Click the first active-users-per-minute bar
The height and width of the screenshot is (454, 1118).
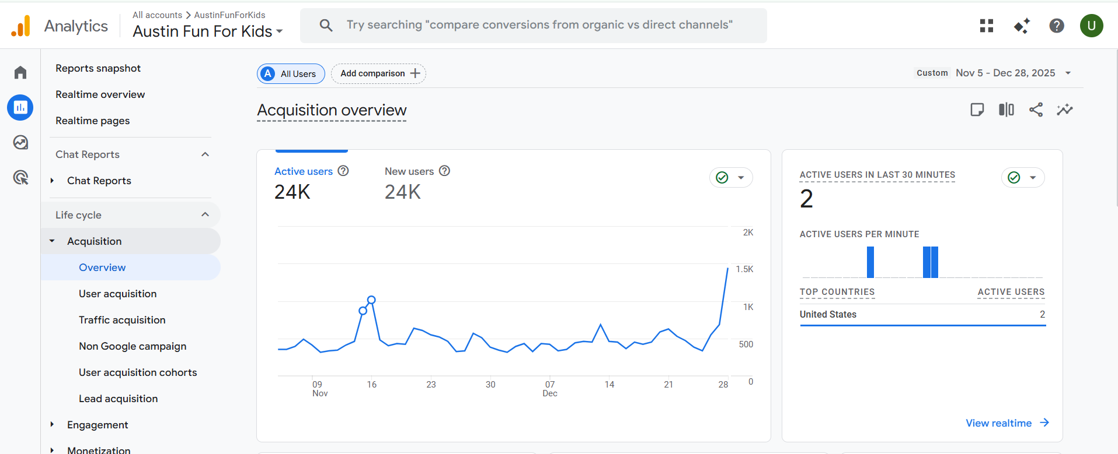click(x=870, y=262)
